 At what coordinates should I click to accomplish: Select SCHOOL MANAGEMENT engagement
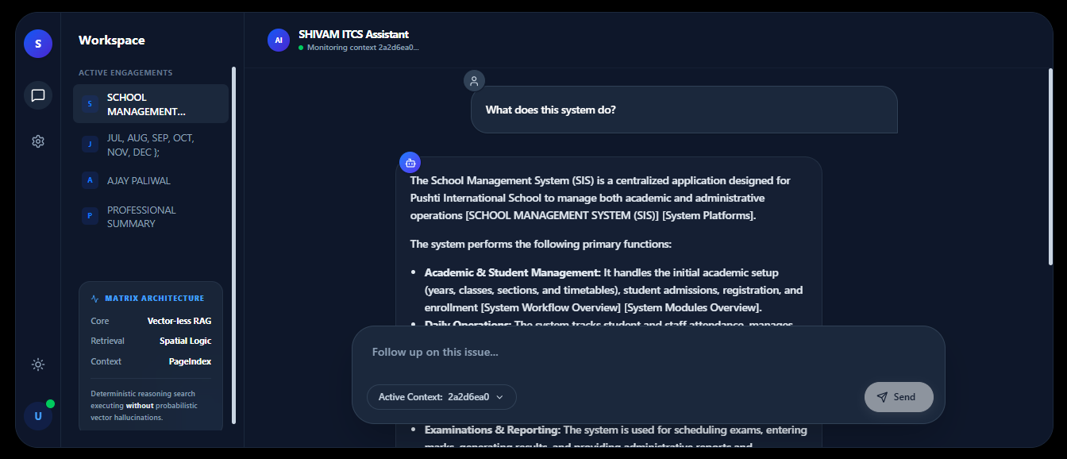[x=151, y=104]
